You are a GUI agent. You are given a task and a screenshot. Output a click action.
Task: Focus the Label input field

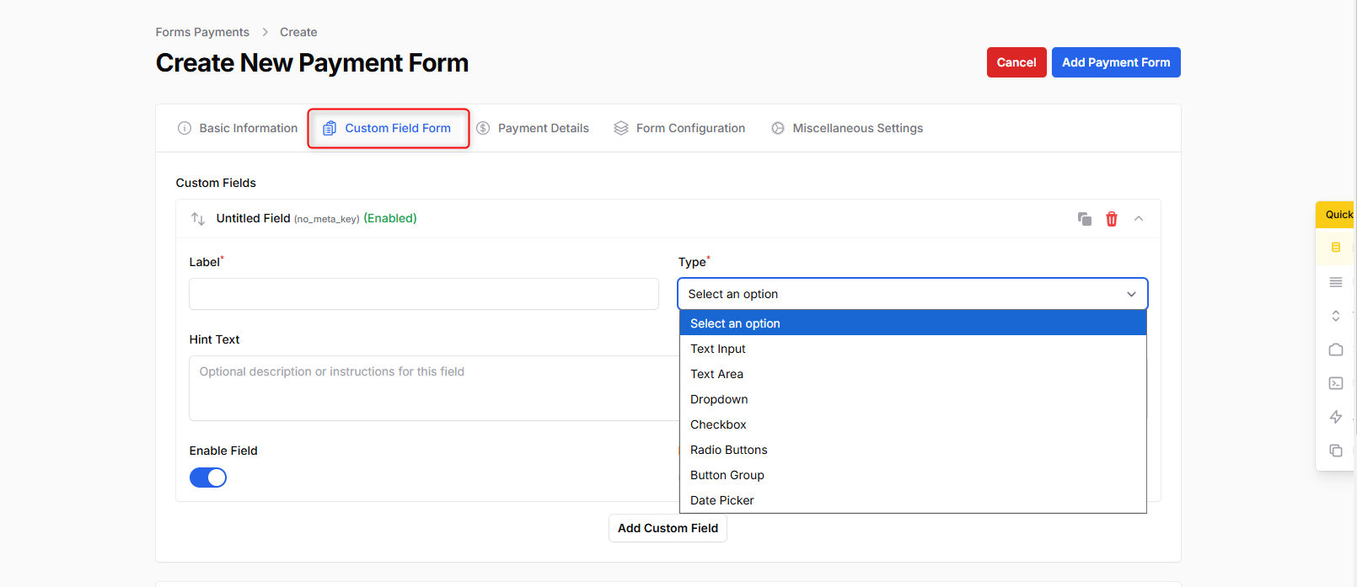click(424, 294)
